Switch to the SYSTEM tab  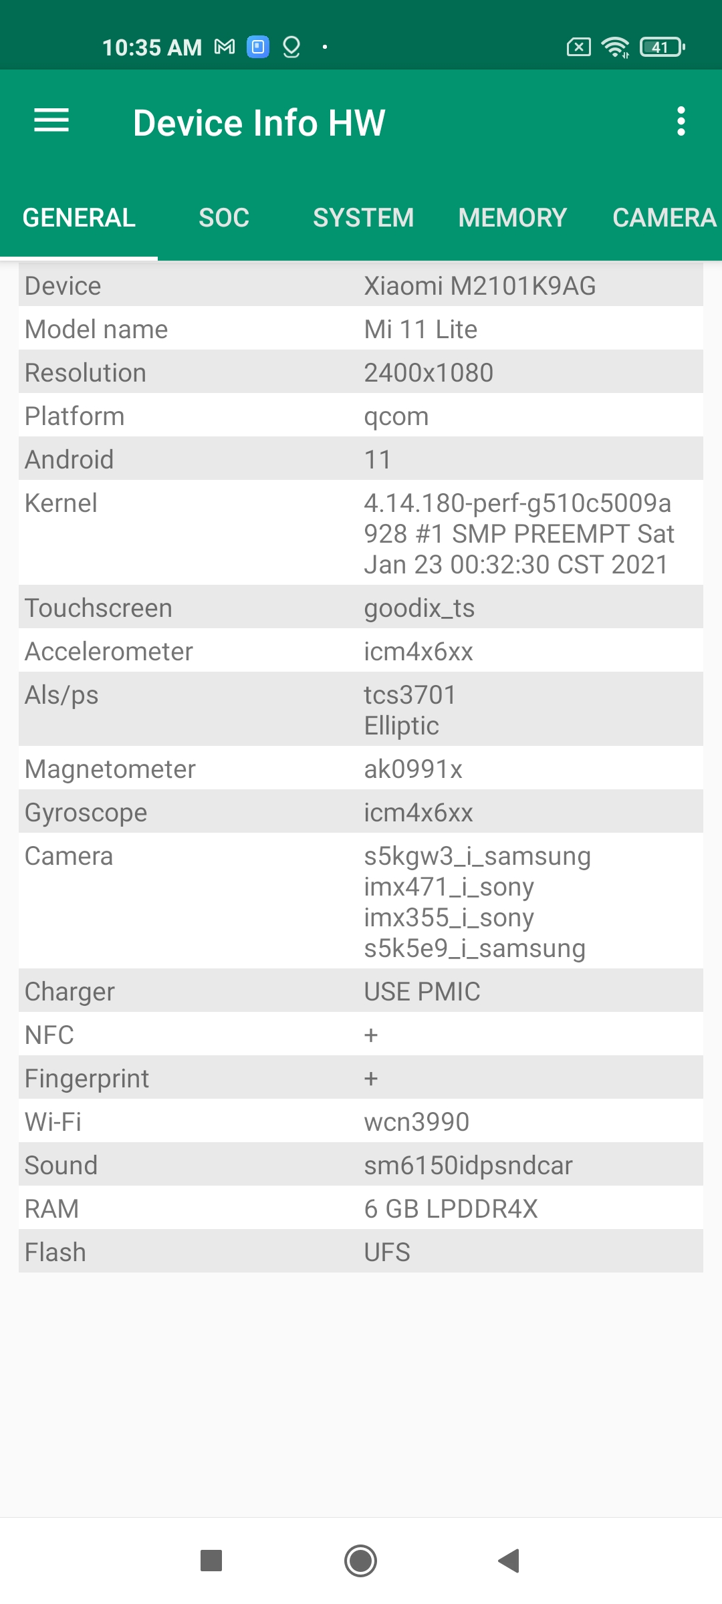point(363,218)
